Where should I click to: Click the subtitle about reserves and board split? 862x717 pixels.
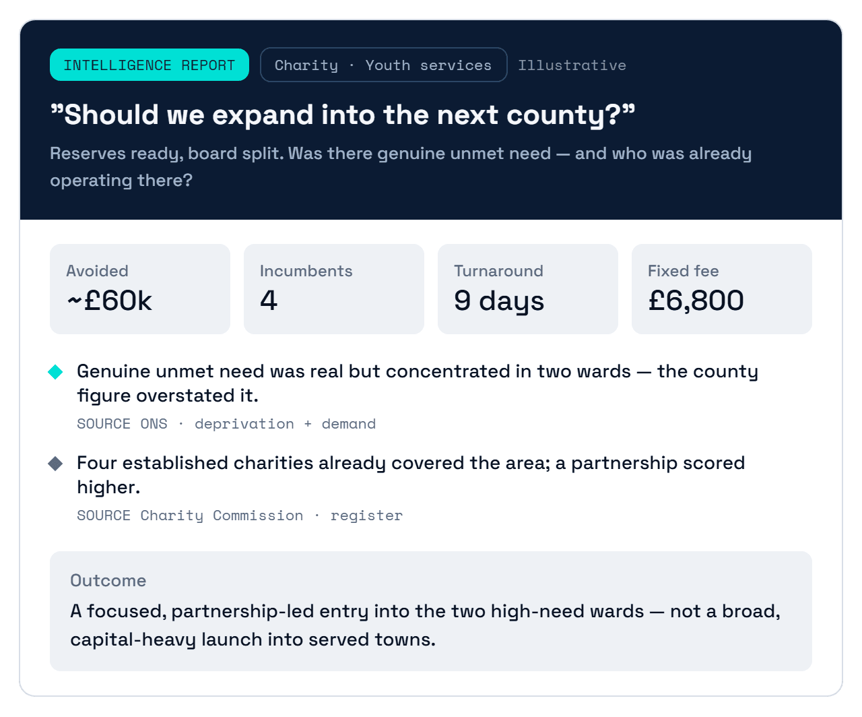click(x=401, y=166)
